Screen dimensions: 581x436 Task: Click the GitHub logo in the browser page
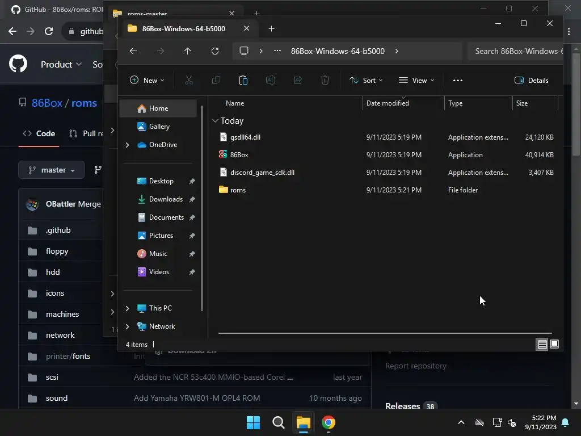pos(18,64)
